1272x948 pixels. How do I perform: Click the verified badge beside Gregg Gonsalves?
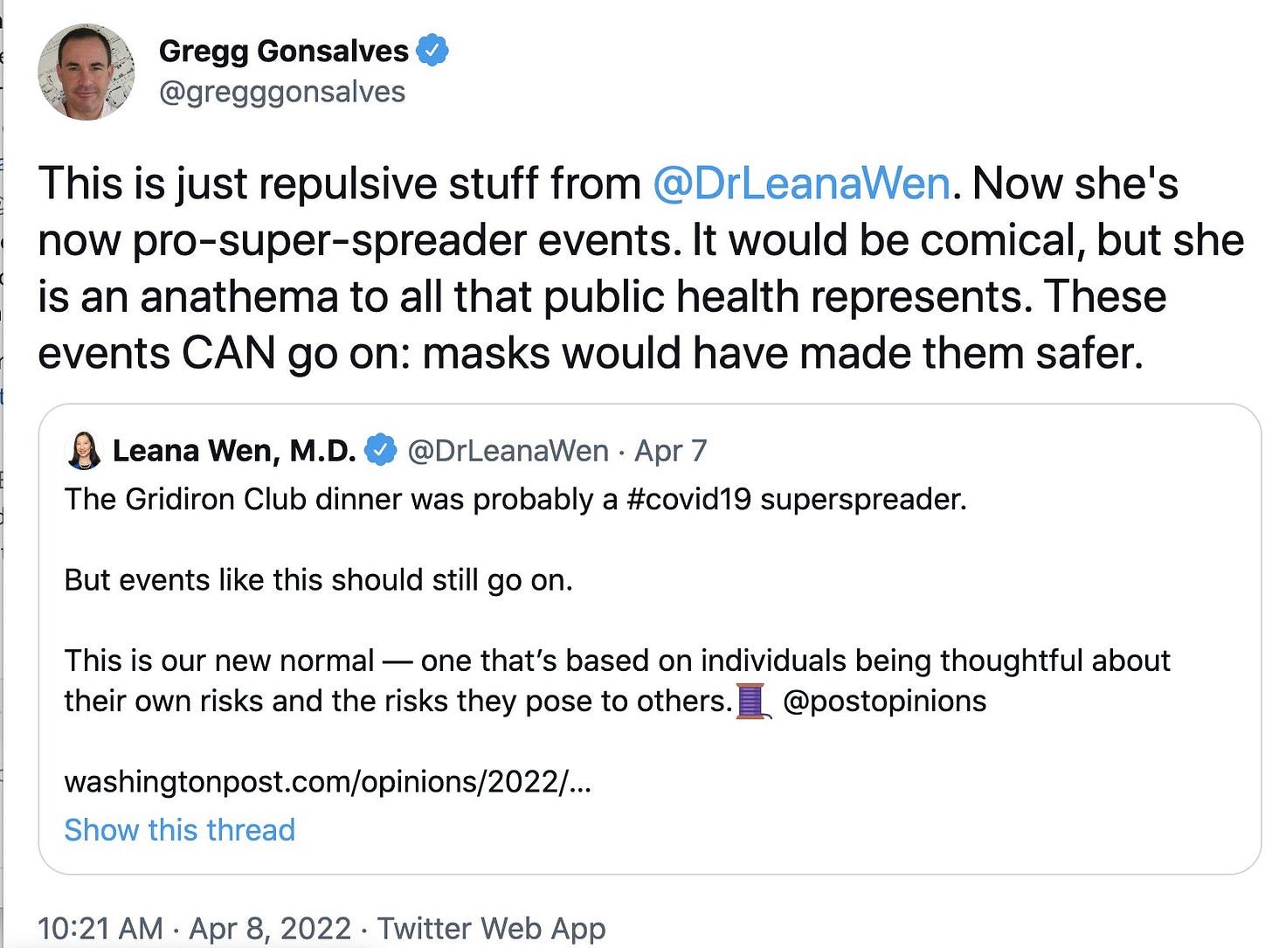tap(432, 51)
